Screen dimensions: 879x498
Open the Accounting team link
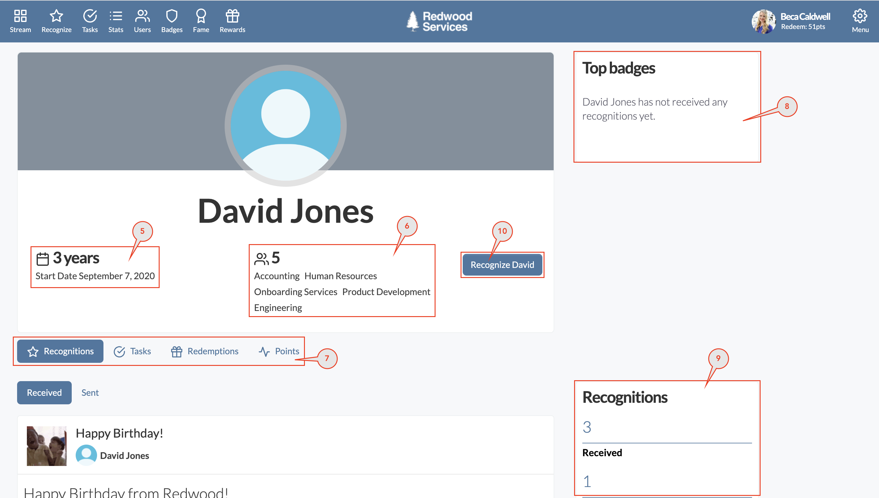coord(277,276)
